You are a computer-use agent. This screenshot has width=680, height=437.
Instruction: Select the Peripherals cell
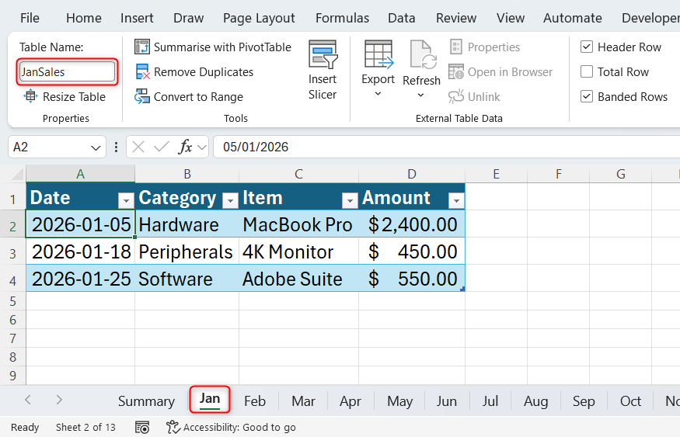pos(187,251)
